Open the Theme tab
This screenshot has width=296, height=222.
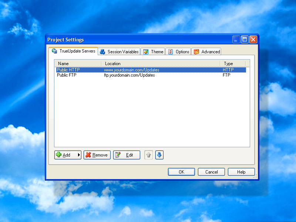[153, 52]
